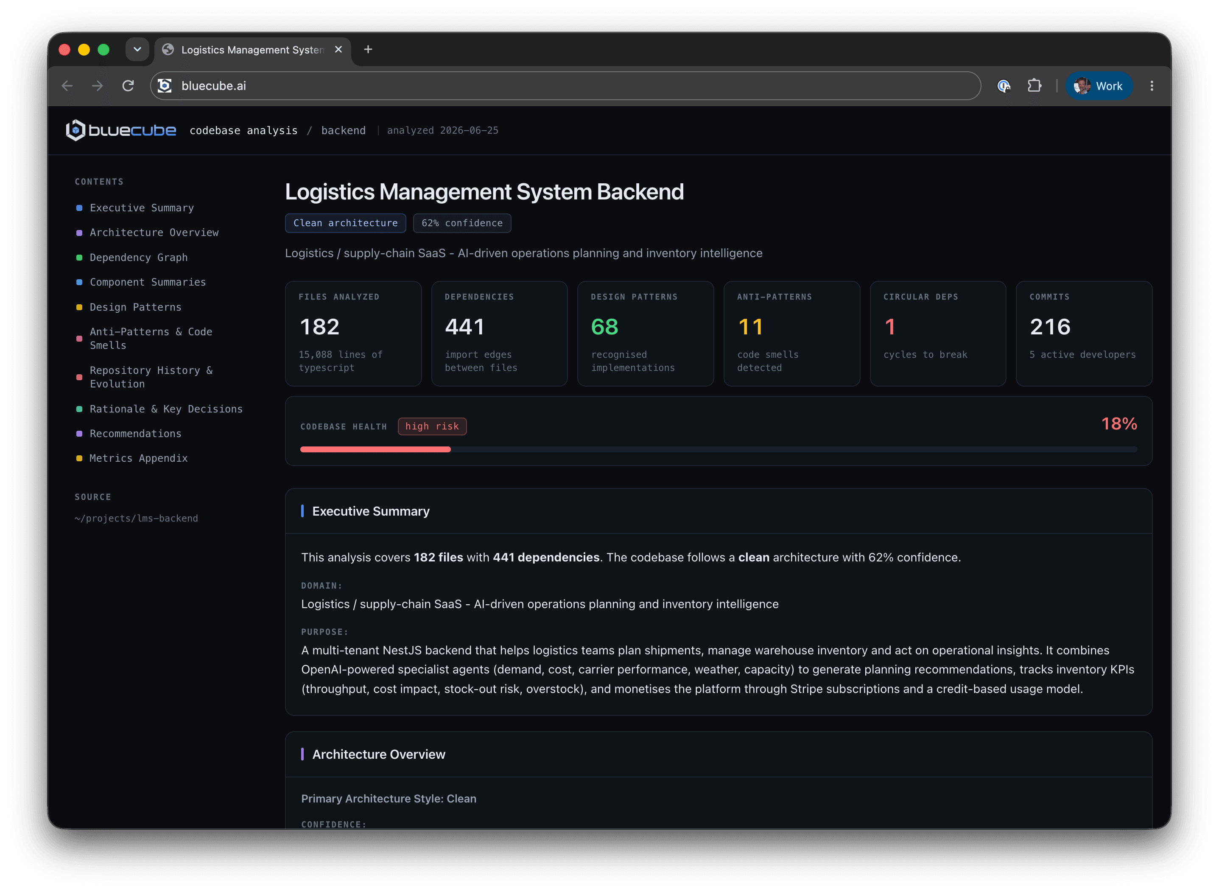Viewport: 1219px width, 892px height.
Task: Go to Executive Summary in contents
Action: click(141, 208)
